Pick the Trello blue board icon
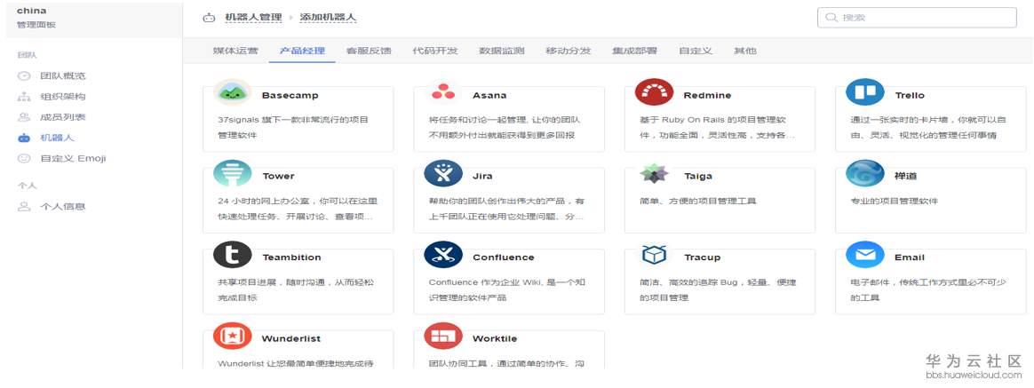1034x388 pixels. 865,92
